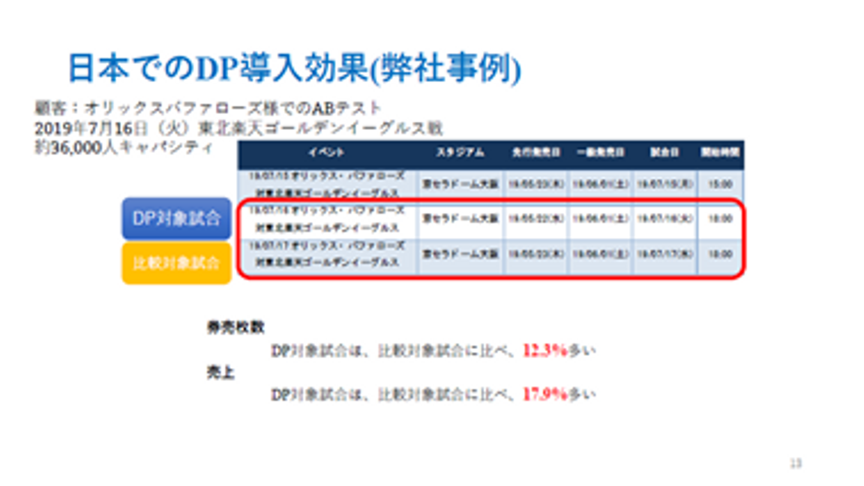
Task: Click the 売上 heading
Action: (221, 373)
